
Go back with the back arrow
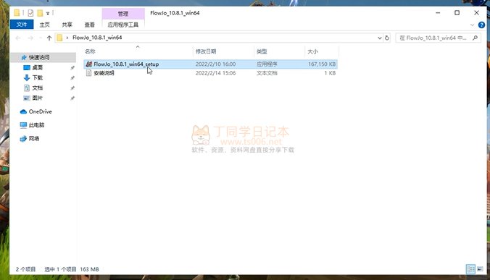click(18, 38)
